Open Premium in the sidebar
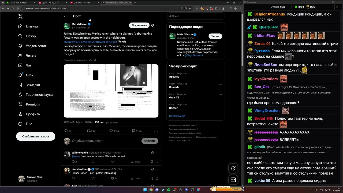 coord(29,104)
